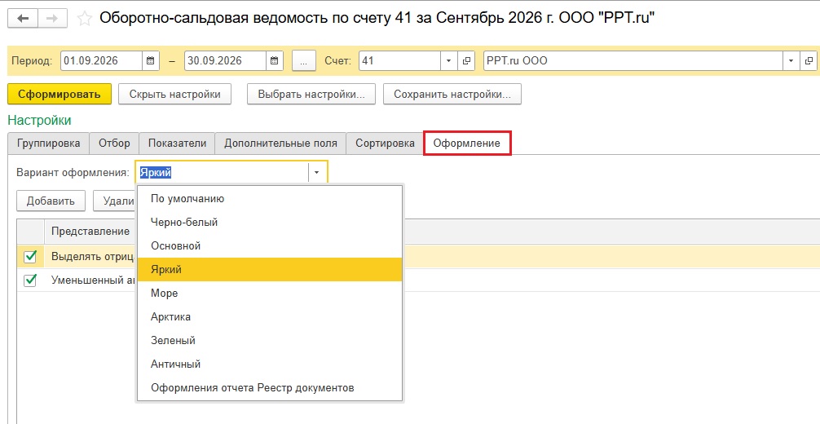Viewport: 820px width, 424px height.
Task: Toggle checkbox for Уменьшенный row
Action: (30, 280)
